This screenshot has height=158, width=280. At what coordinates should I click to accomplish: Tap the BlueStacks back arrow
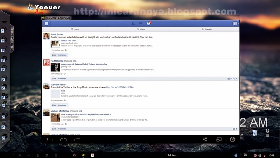pos(50,139)
